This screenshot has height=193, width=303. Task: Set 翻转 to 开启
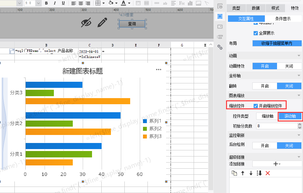265,86
